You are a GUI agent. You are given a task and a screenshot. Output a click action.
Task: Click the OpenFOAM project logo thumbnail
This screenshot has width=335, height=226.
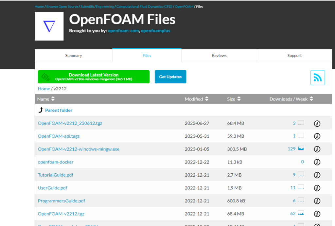[x=49, y=26]
